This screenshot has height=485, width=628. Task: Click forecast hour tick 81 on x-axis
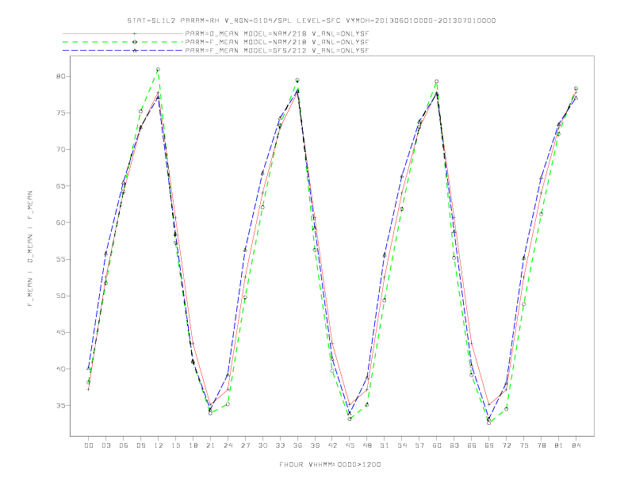[559, 445]
